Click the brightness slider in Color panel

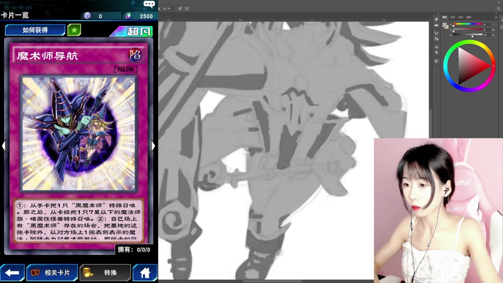pos(468,34)
